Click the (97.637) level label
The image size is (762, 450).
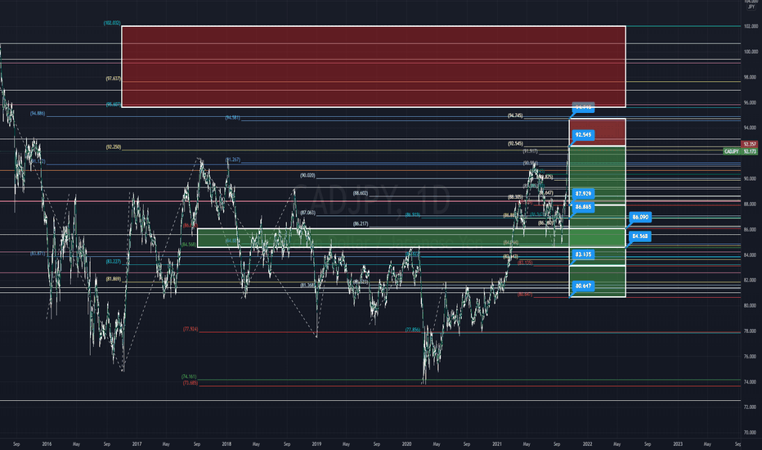click(x=113, y=79)
